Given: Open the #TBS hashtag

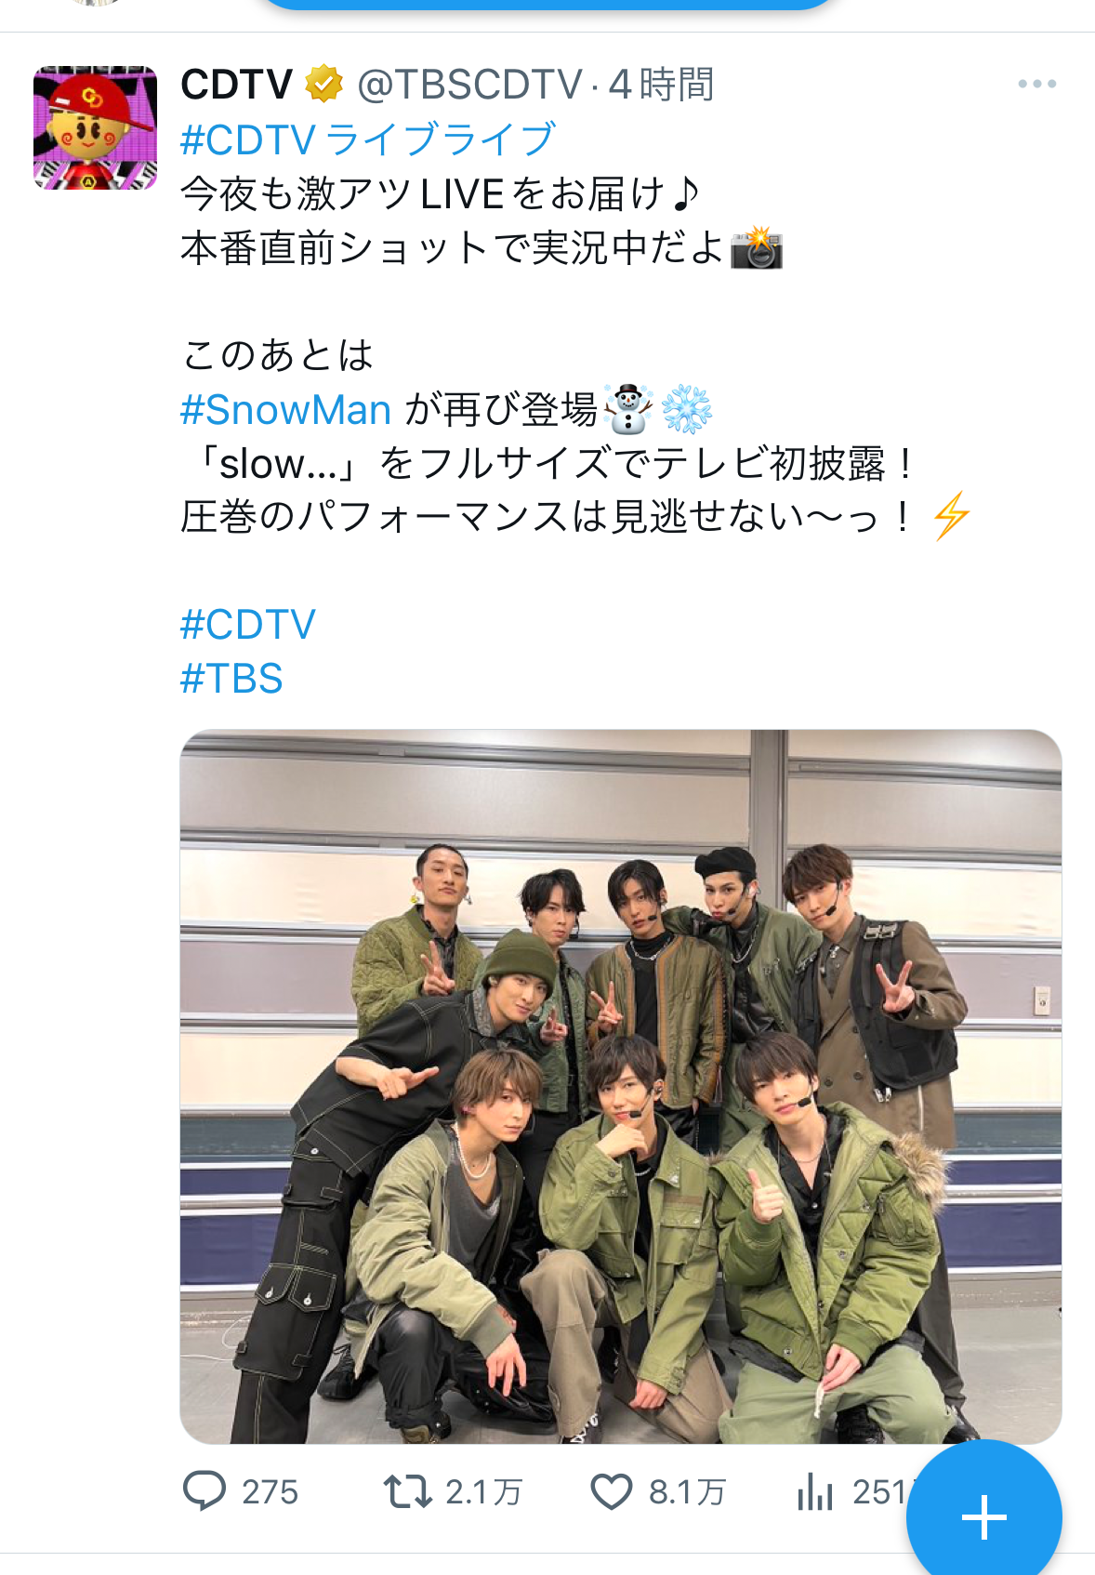Looking at the screenshot, I should point(231,679).
